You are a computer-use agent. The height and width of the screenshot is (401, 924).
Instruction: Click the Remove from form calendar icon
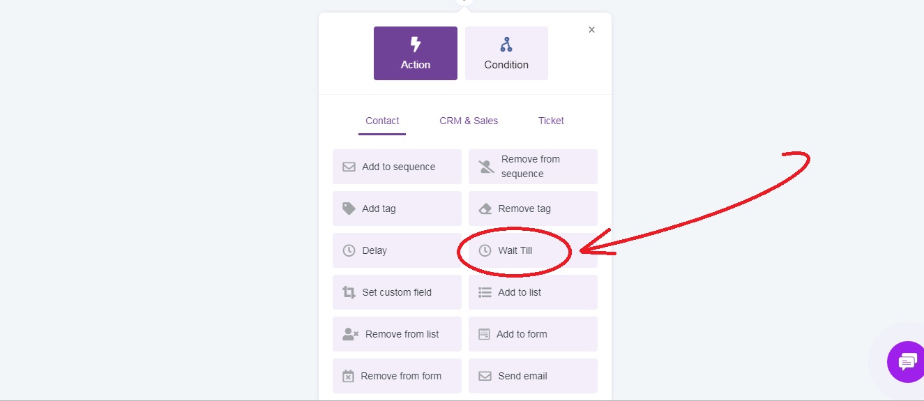(x=348, y=376)
